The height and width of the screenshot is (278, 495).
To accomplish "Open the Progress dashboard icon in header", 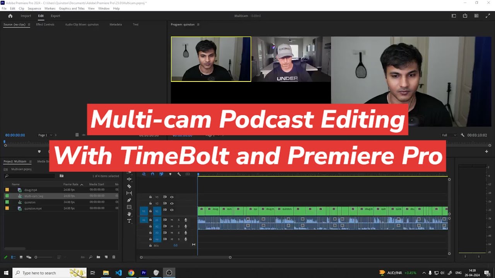I will tap(476, 16).
